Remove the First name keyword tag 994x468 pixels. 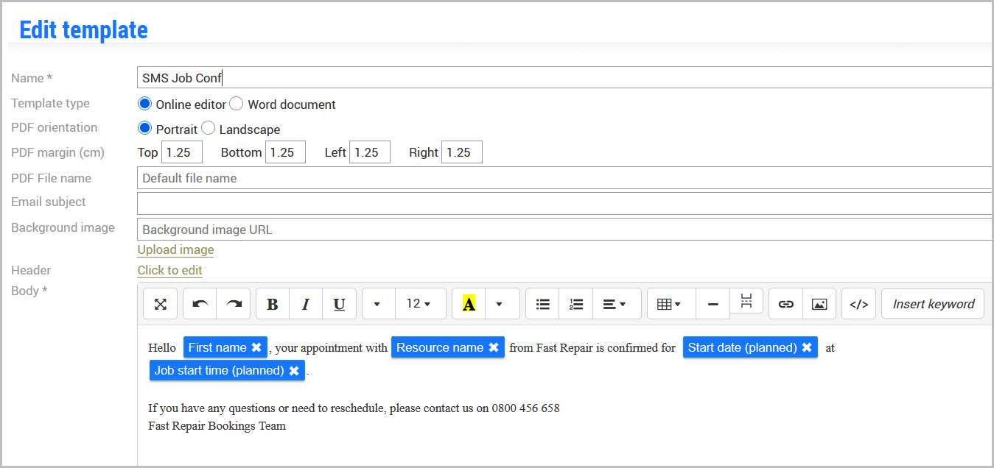point(256,347)
